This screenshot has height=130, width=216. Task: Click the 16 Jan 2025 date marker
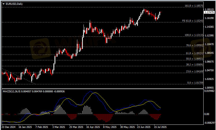coord(25,127)
